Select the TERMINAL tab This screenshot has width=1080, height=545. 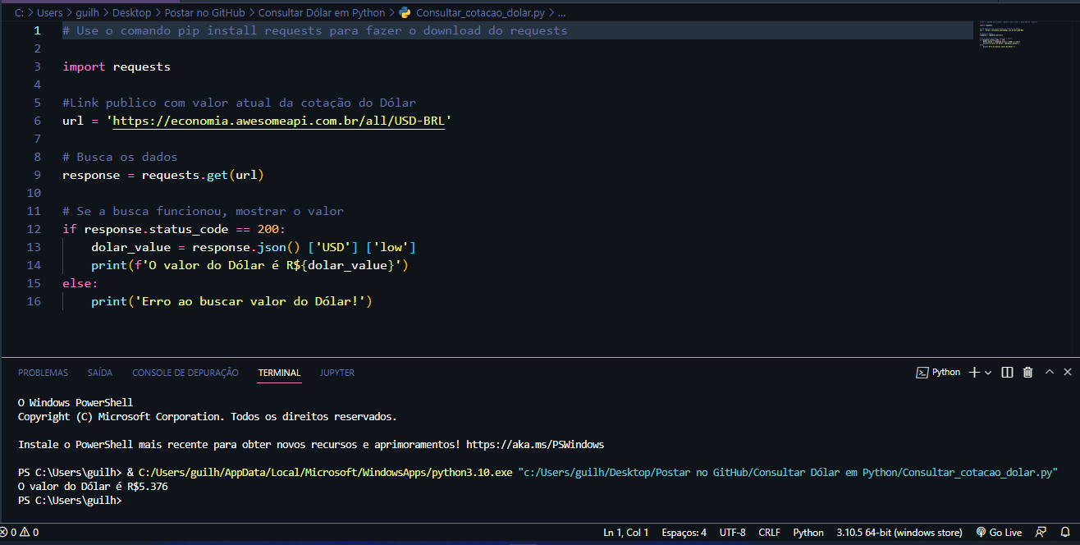(279, 373)
